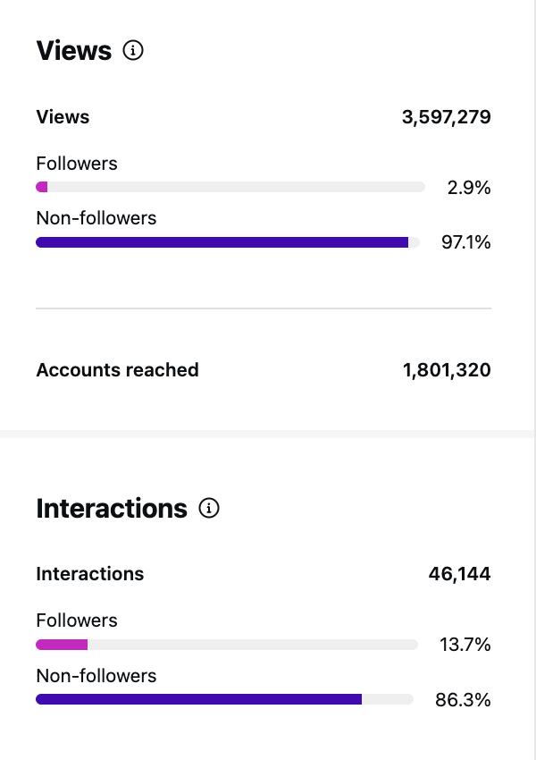Click the Non-followers interactions purple bar
The image size is (536, 760).
point(199,699)
